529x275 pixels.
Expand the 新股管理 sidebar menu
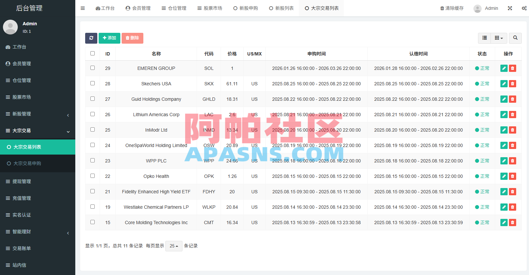pos(37,114)
